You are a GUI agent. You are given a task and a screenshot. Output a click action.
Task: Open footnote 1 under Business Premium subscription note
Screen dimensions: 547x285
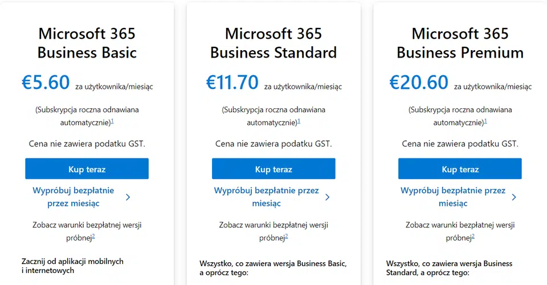pyautogui.click(x=485, y=121)
